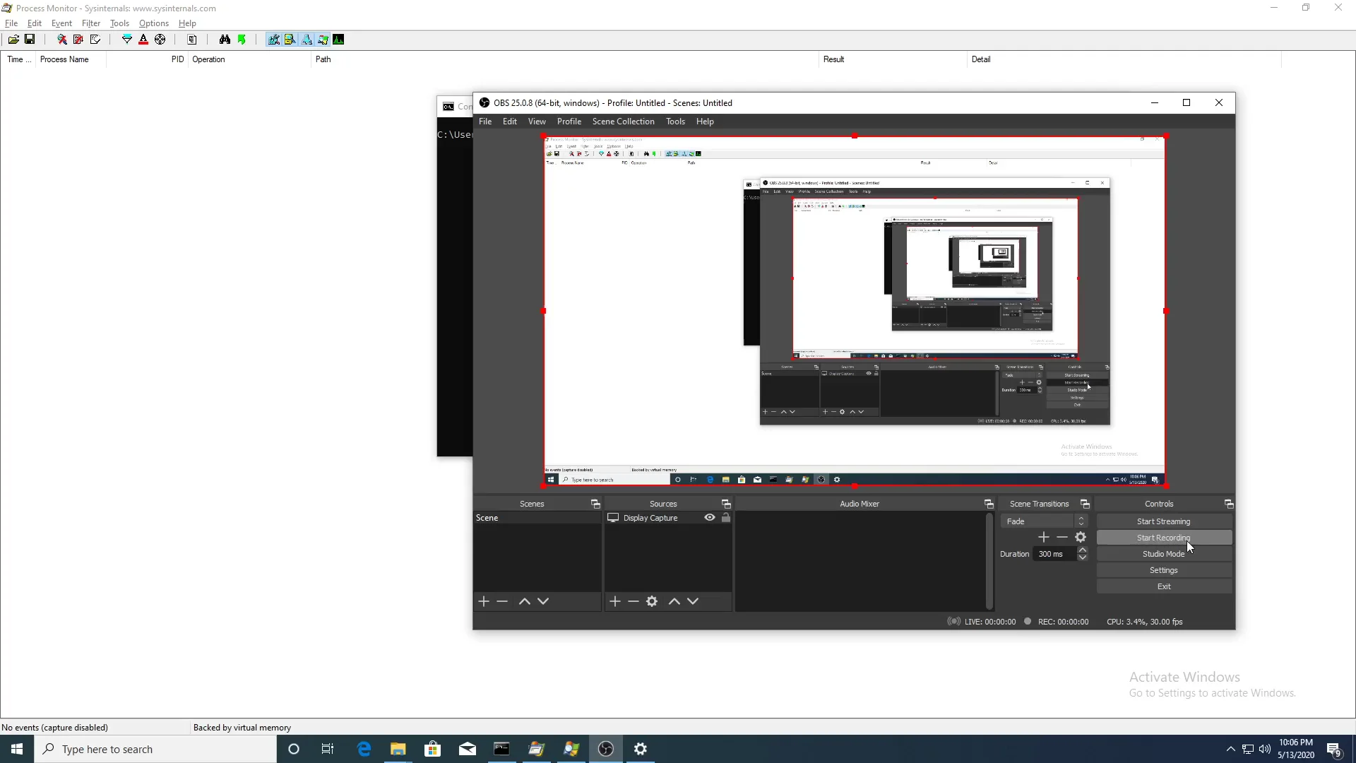Lock the Display Capture source
The width and height of the screenshot is (1356, 763).
point(725,518)
